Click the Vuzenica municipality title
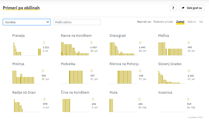This screenshot has width=209, height=123. point(165,93)
